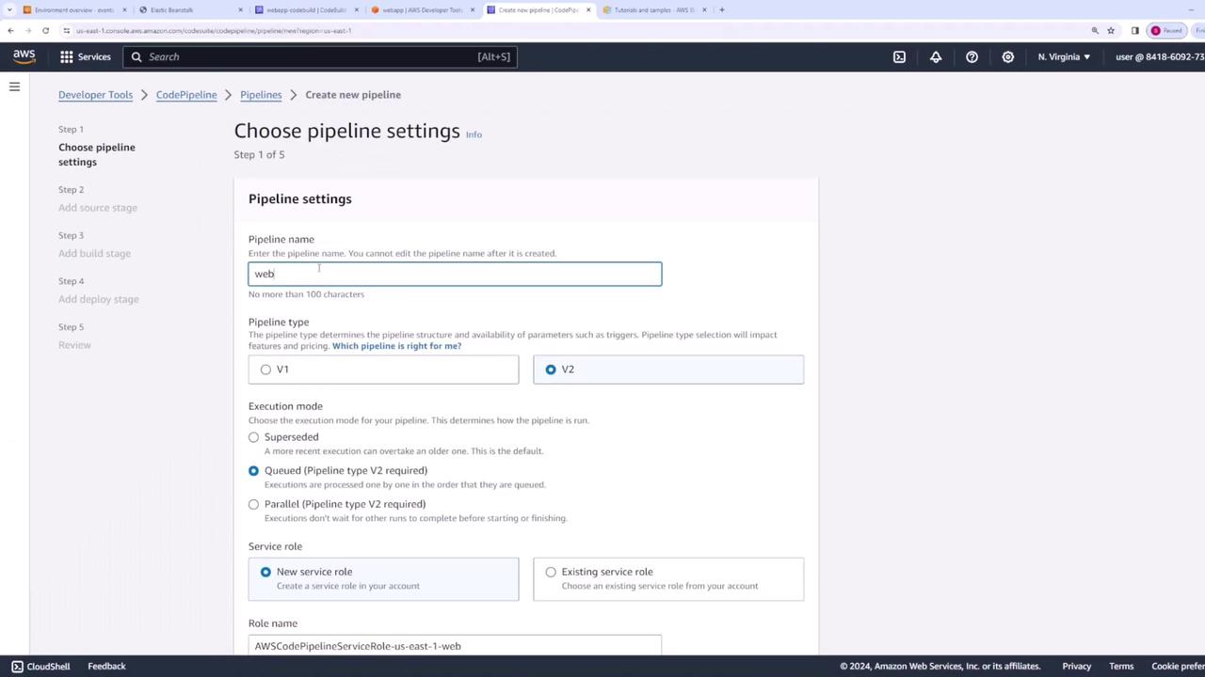Image resolution: width=1205 pixels, height=677 pixels.
Task: Click the Services label in top bar
Action: pos(94,56)
